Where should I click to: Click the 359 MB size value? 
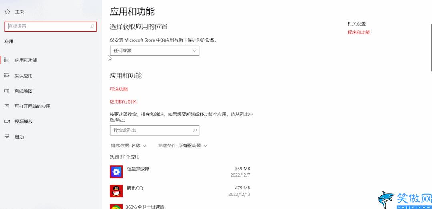point(243,169)
